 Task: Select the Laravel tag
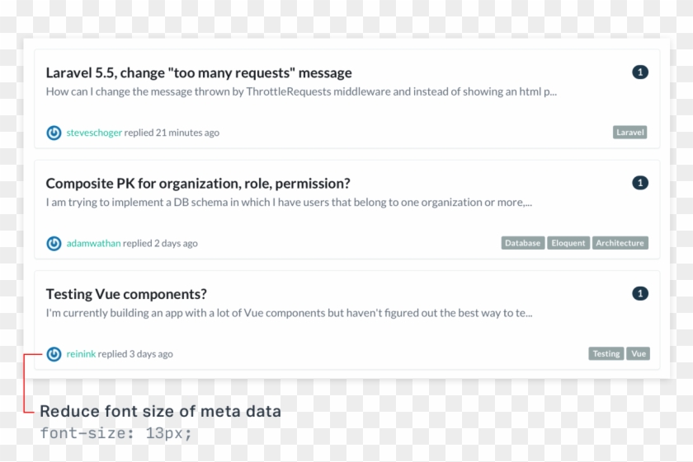[629, 132]
